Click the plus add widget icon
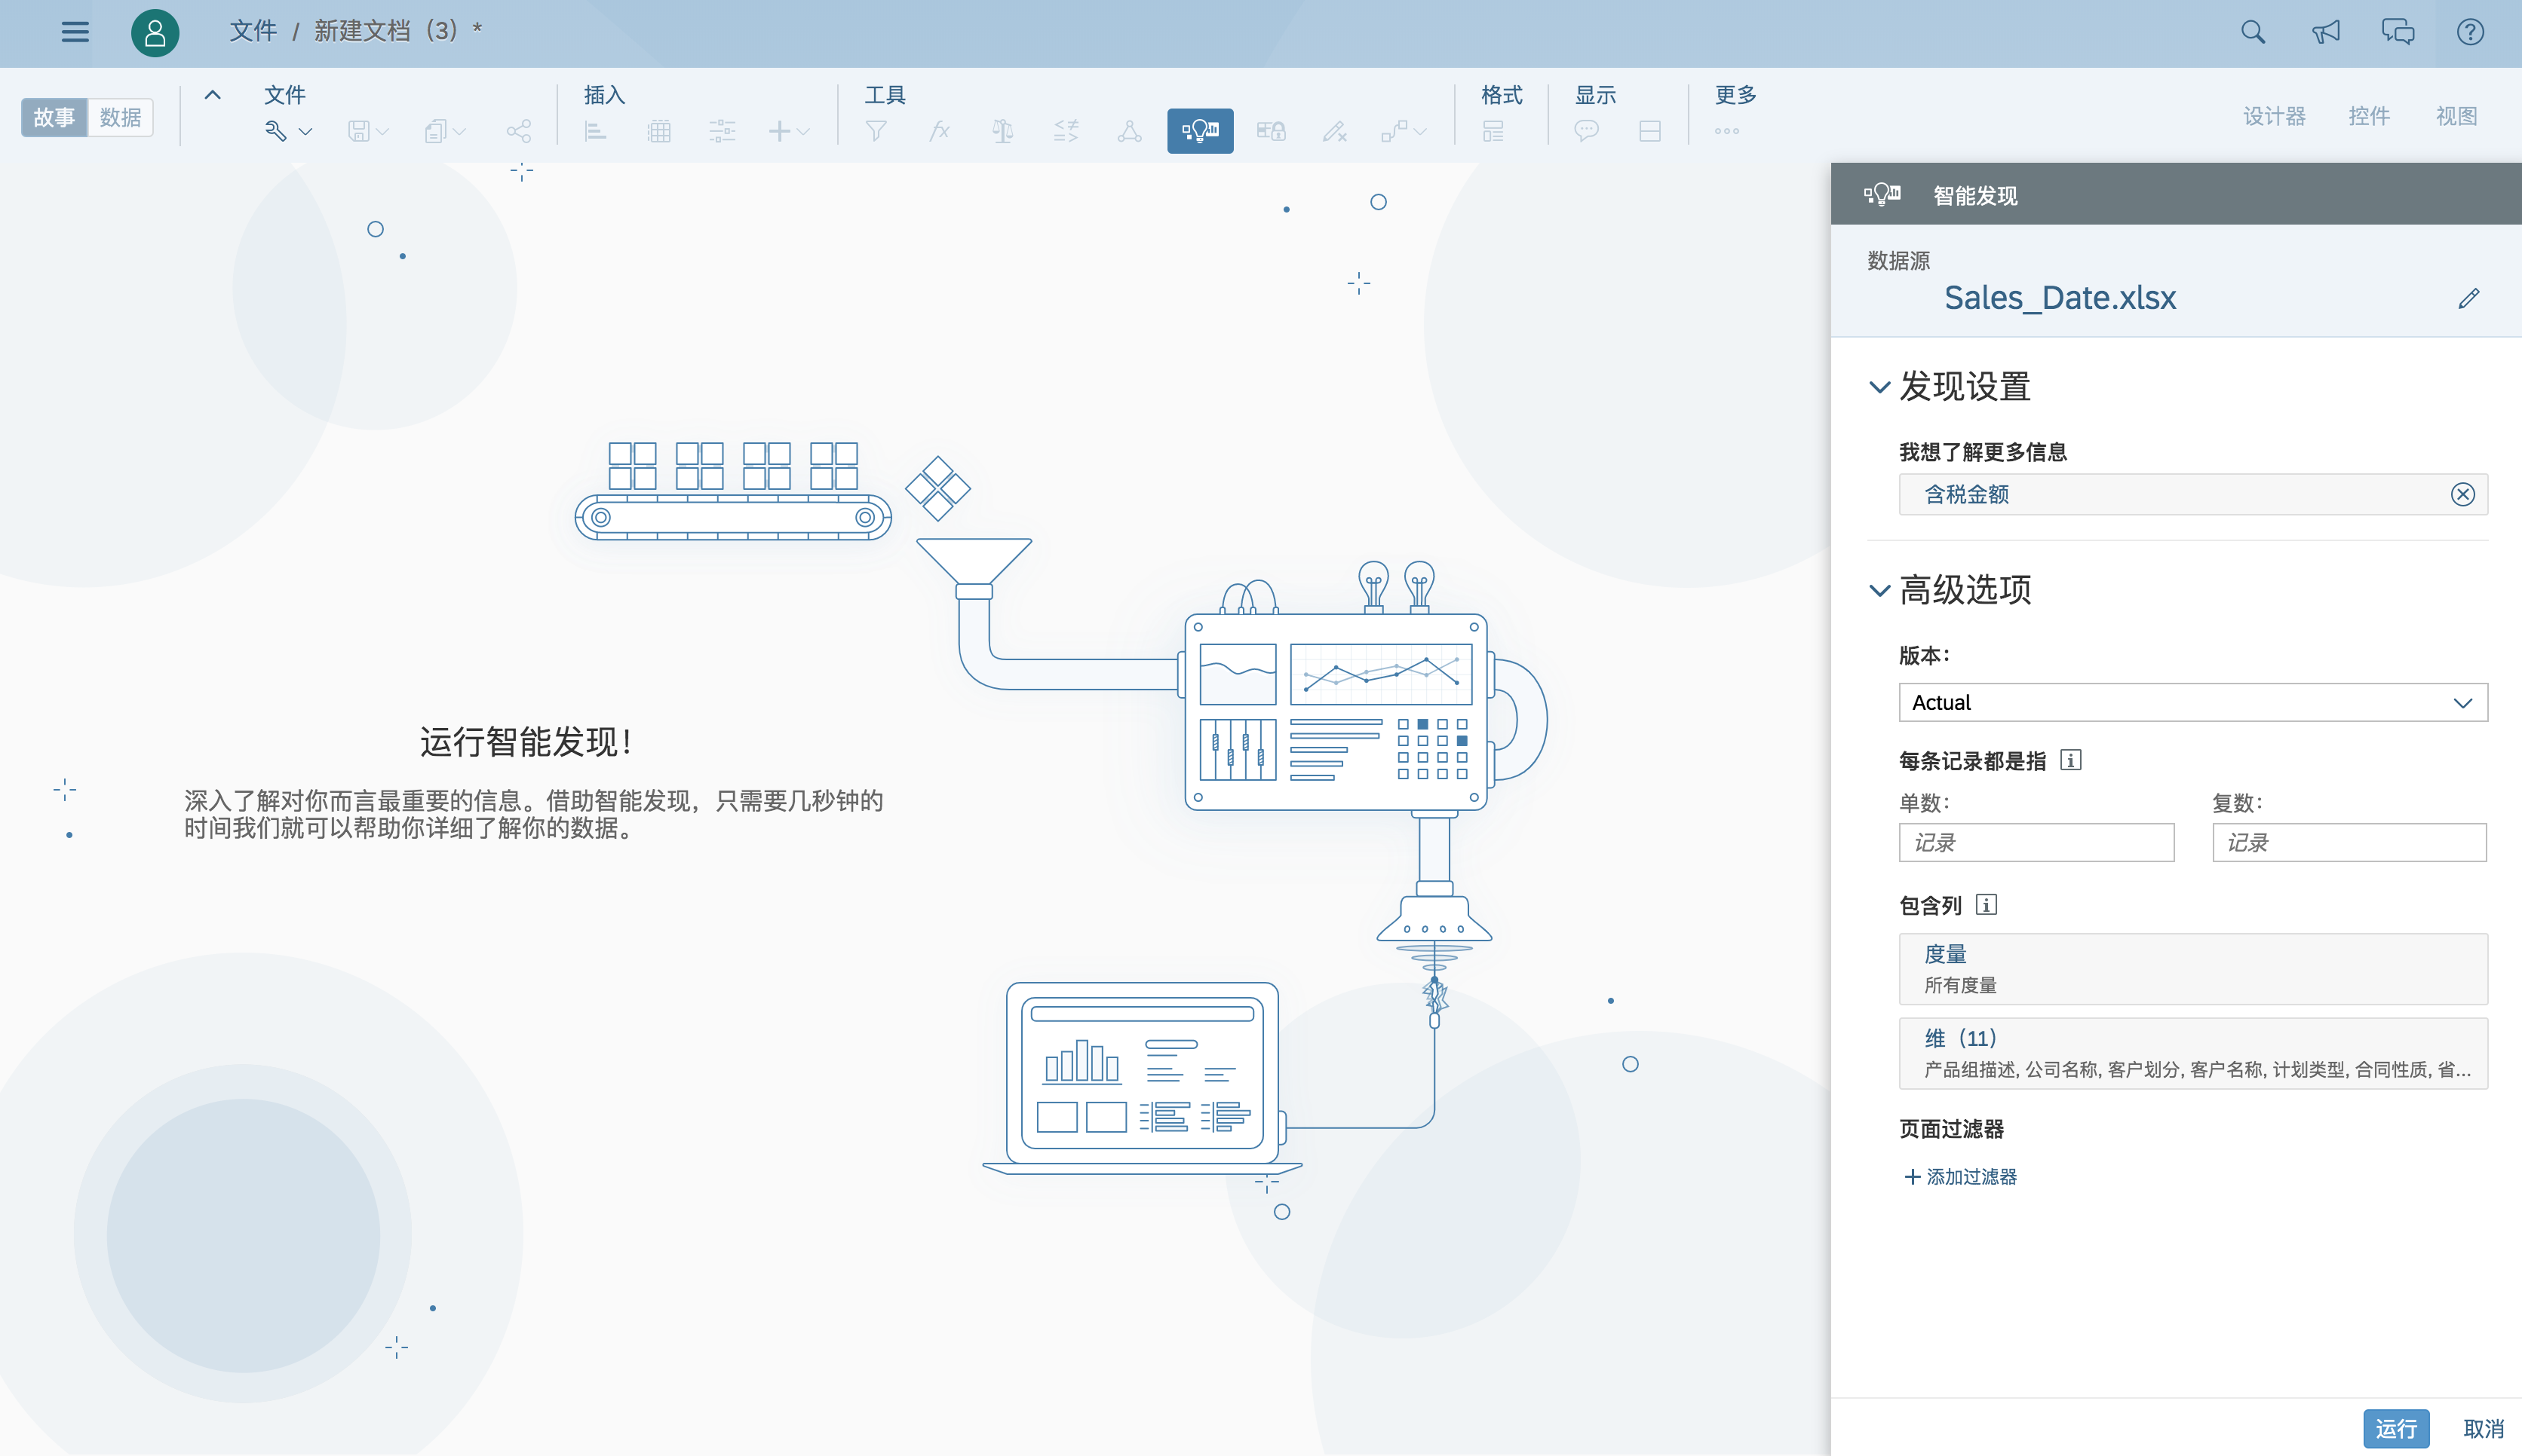 (x=780, y=131)
